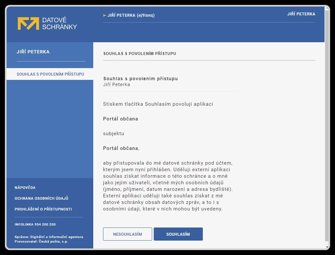Click the scrollbar down arrow
The image size is (335, 255).
click(327, 247)
